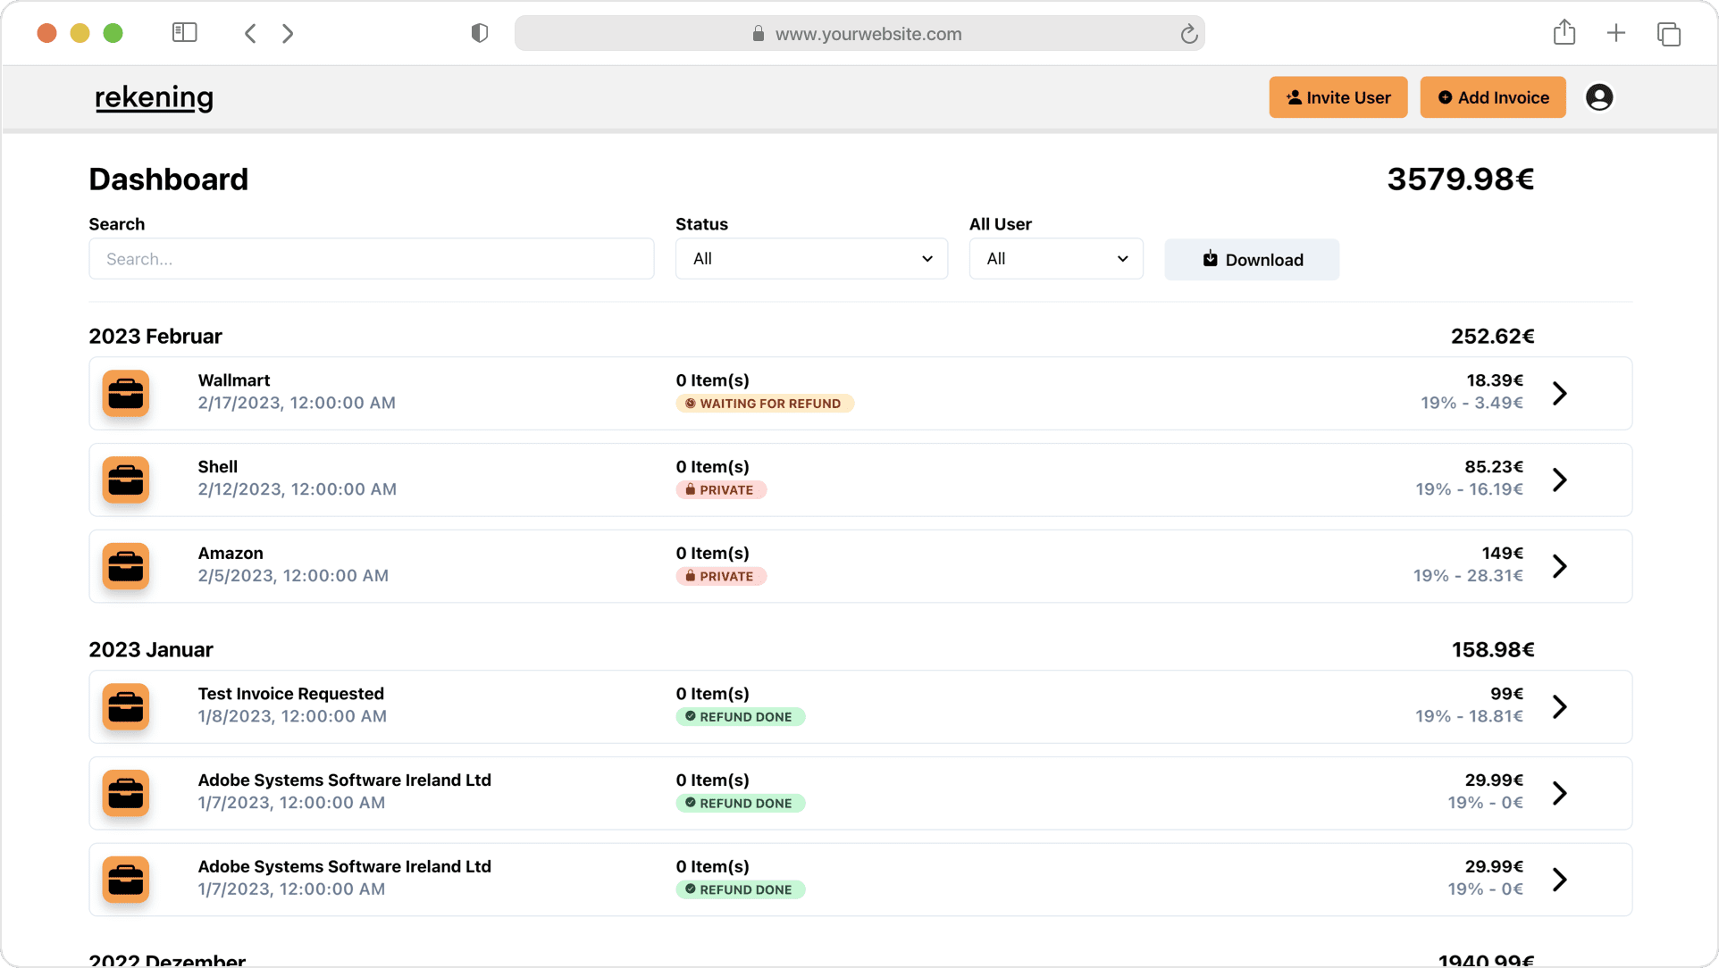
Task: Click the rekening logo link
Action: click(154, 97)
